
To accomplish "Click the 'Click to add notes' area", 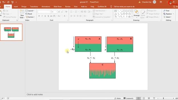I will pyautogui.click(x=35, y=94).
